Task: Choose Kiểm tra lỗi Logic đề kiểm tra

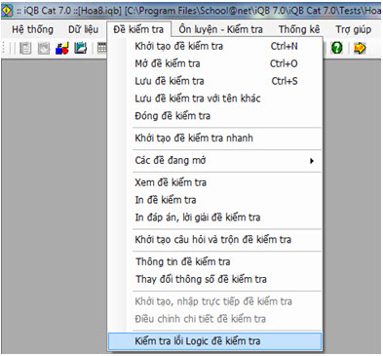Action: click(x=215, y=341)
